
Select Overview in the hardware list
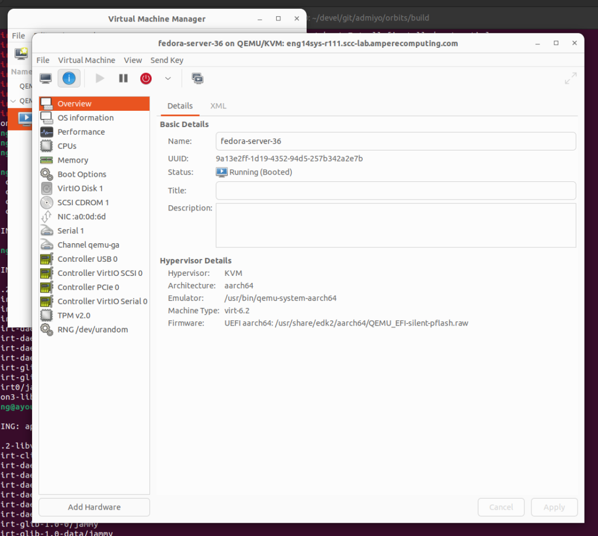point(94,104)
